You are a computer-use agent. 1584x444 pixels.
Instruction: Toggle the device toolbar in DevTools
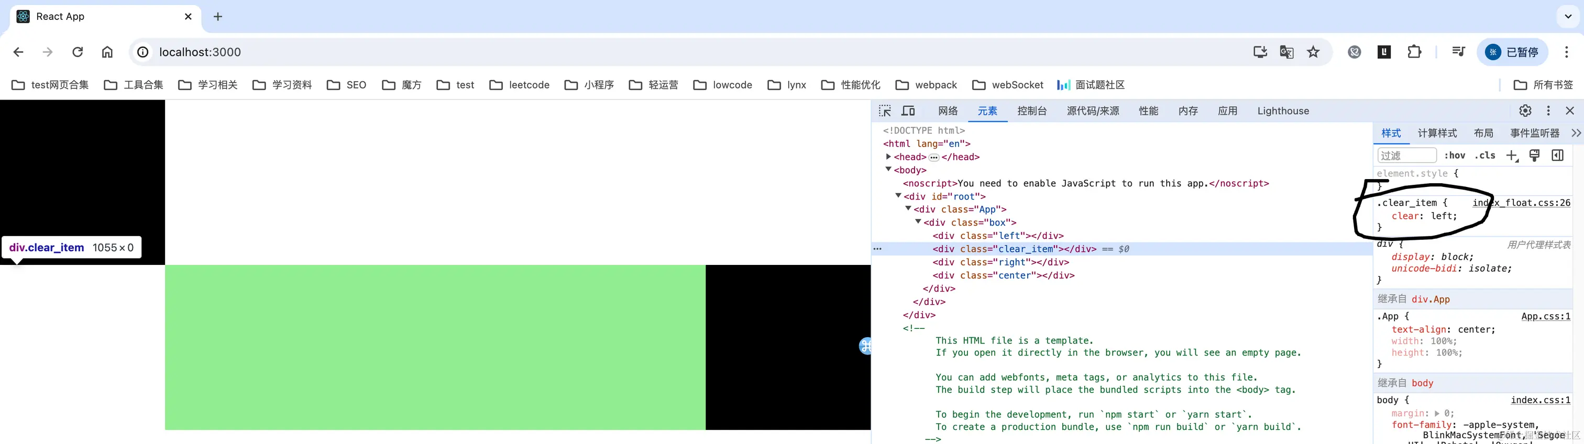coord(908,110)
